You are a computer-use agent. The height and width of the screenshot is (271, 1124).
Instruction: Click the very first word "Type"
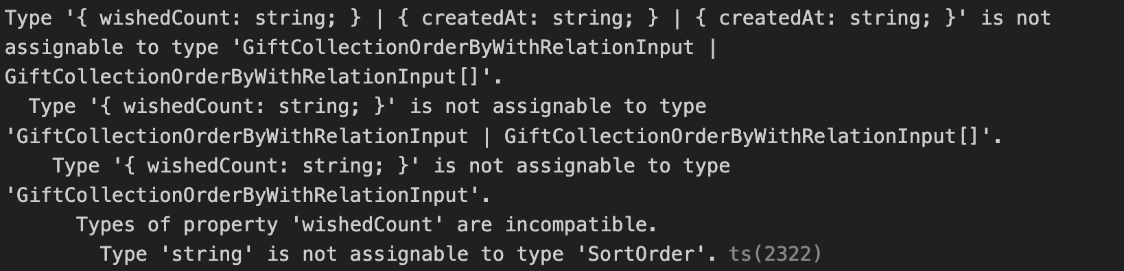tap(28, 18)
